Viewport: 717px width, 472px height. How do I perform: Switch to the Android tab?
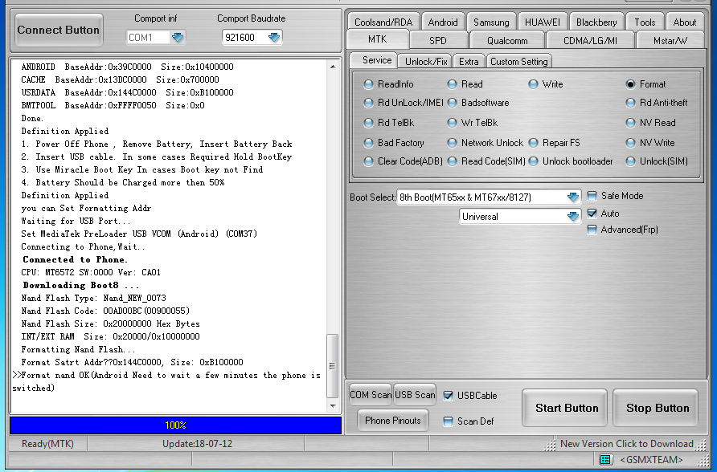coord(442,22)
